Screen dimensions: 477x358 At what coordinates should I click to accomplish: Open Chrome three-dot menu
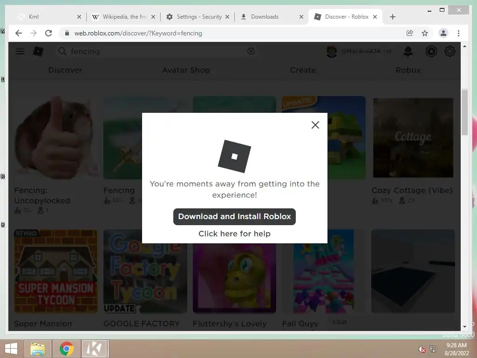tap(458, 33)
